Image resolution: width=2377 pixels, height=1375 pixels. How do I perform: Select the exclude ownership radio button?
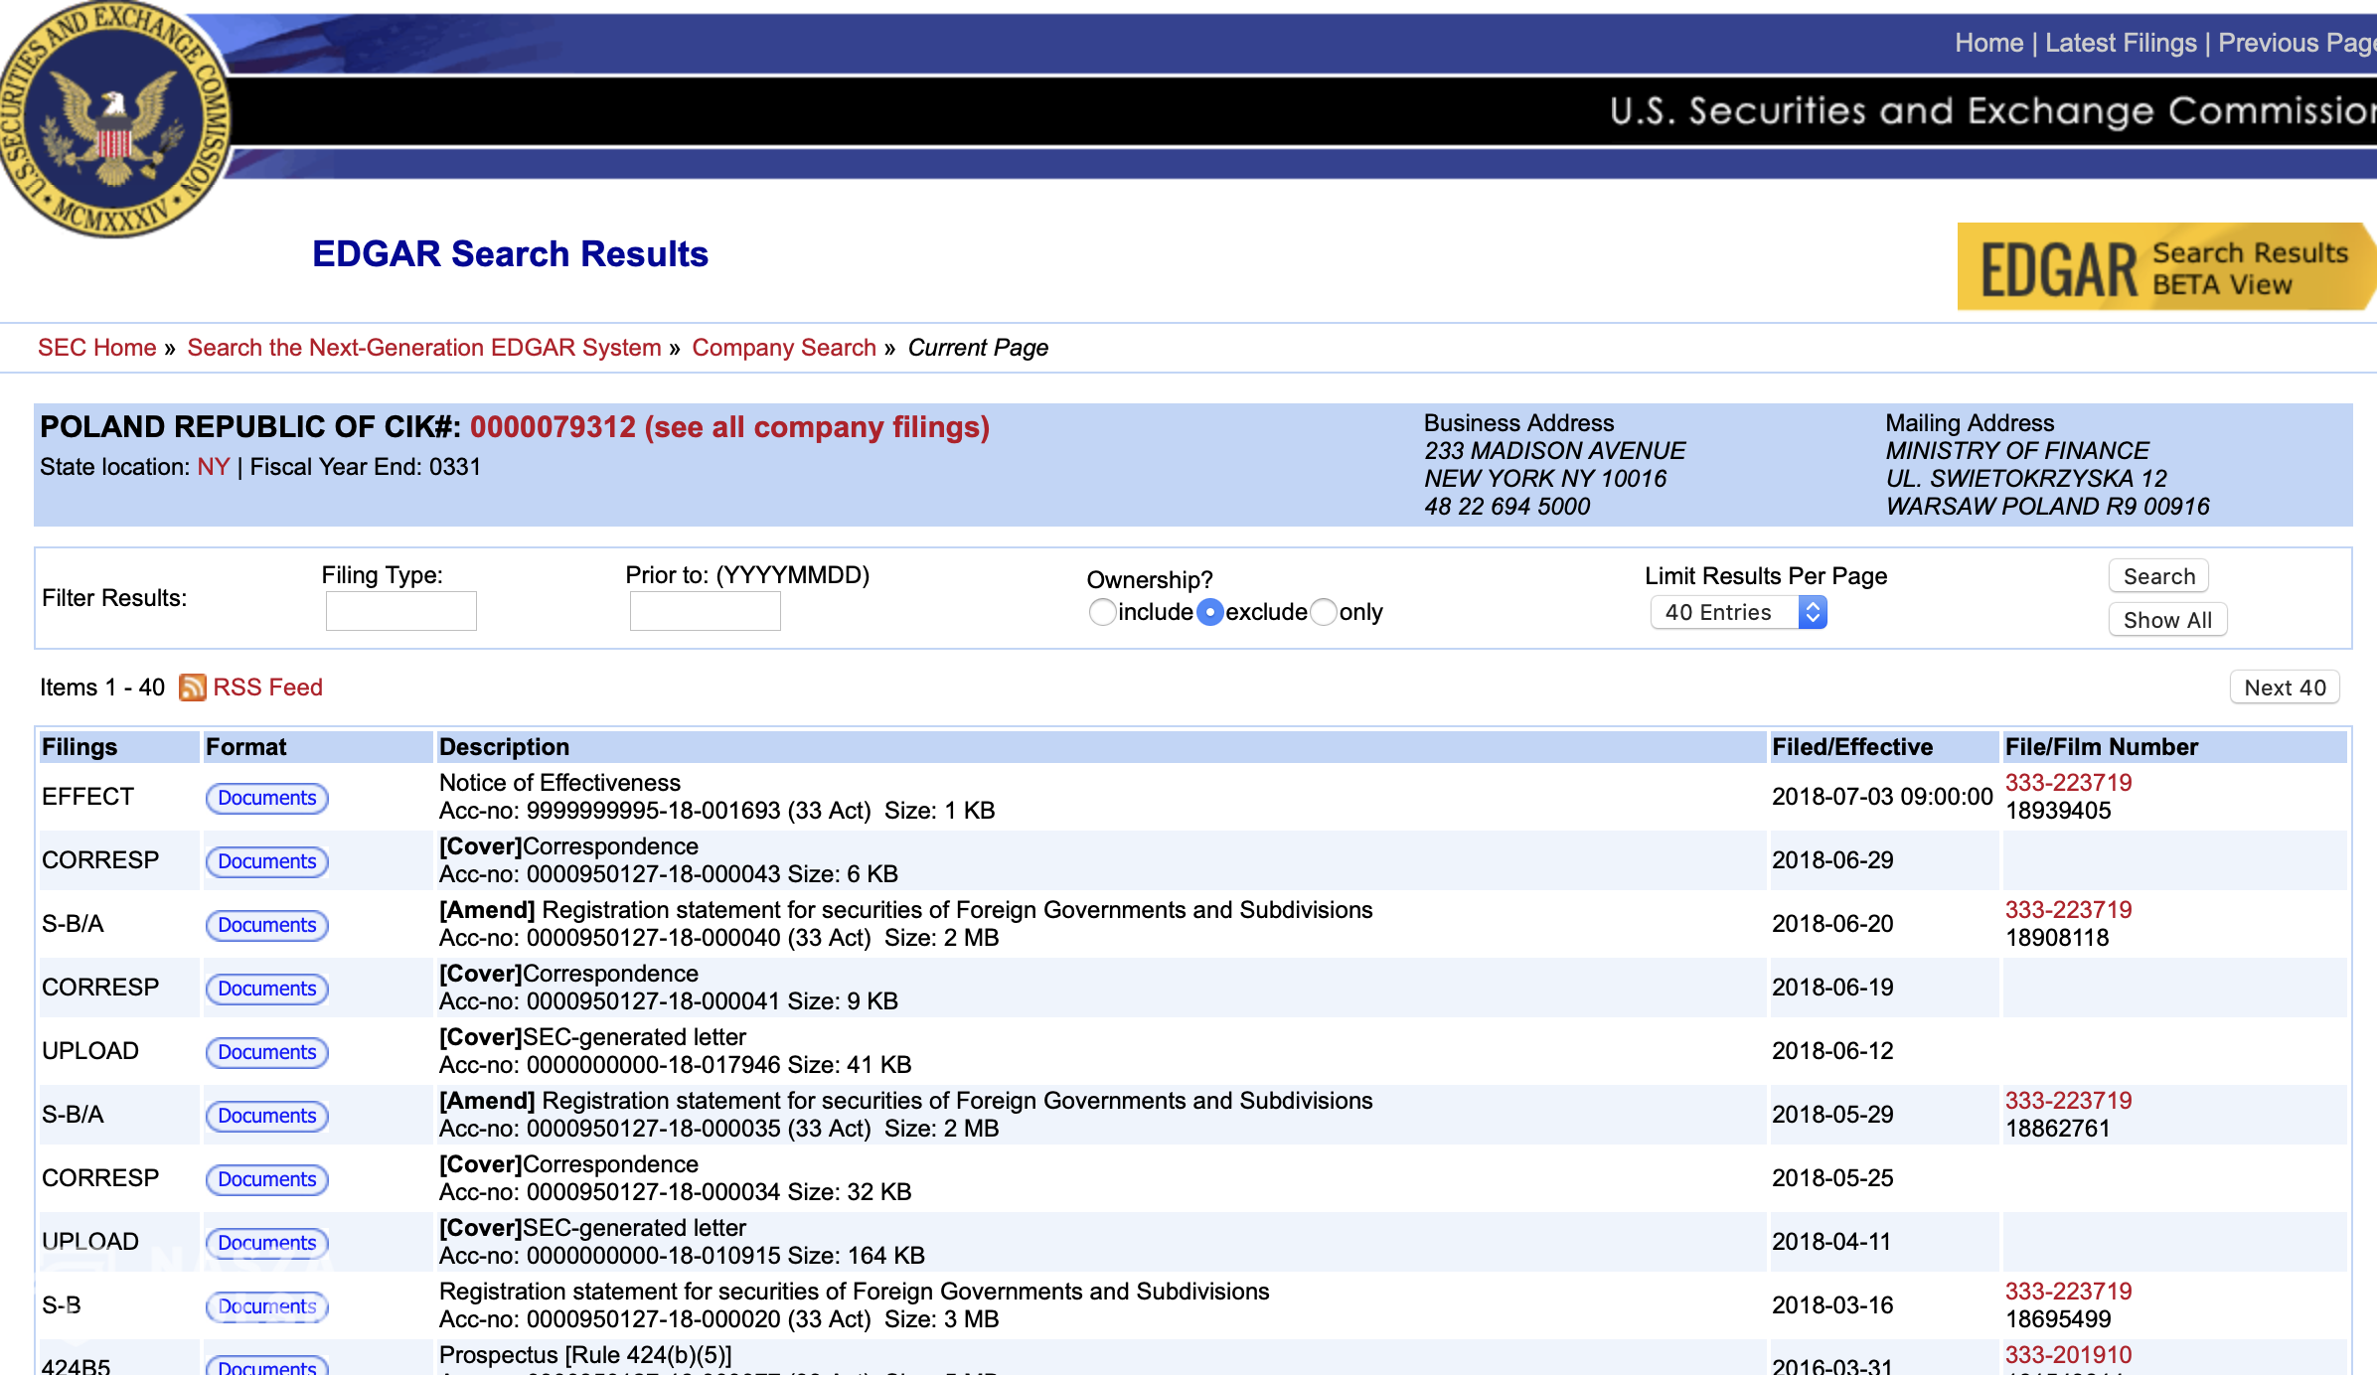1209,612
